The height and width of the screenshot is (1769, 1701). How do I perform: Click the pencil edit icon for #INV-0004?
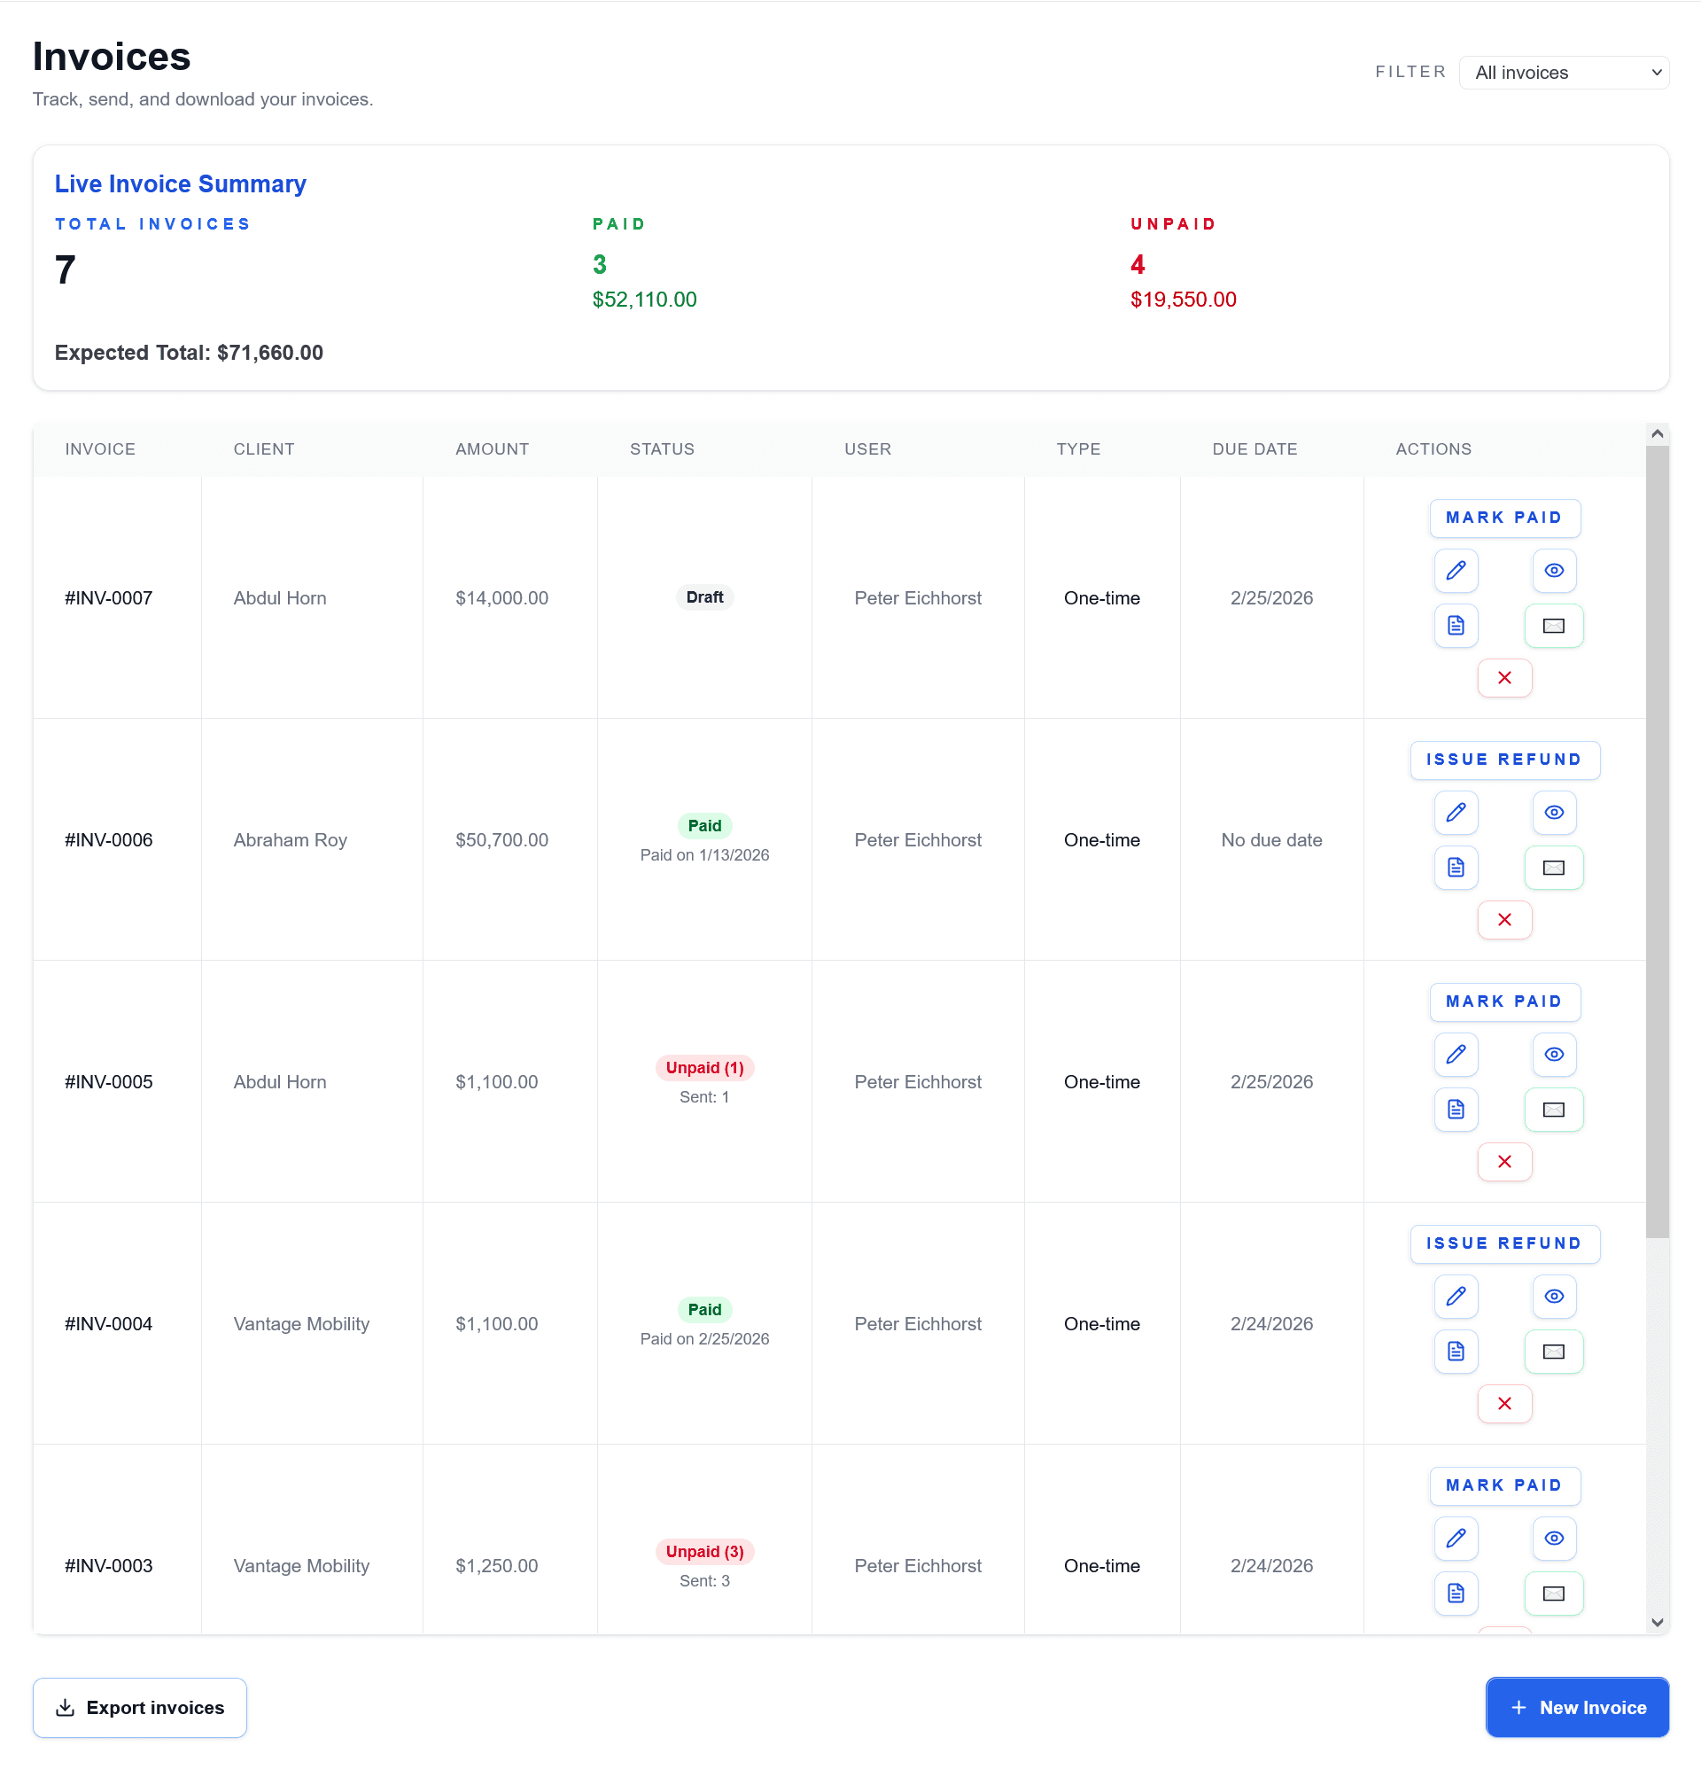point(1456,1297)
